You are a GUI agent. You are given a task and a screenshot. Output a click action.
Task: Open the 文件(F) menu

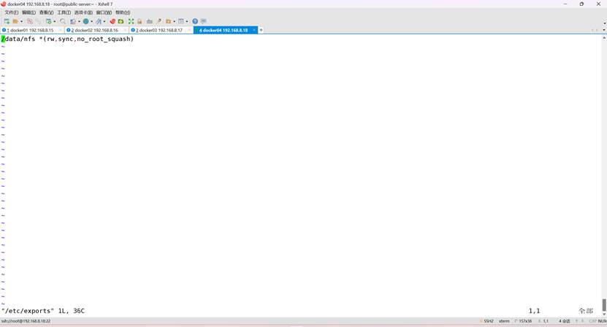click(x=11, y=12)
